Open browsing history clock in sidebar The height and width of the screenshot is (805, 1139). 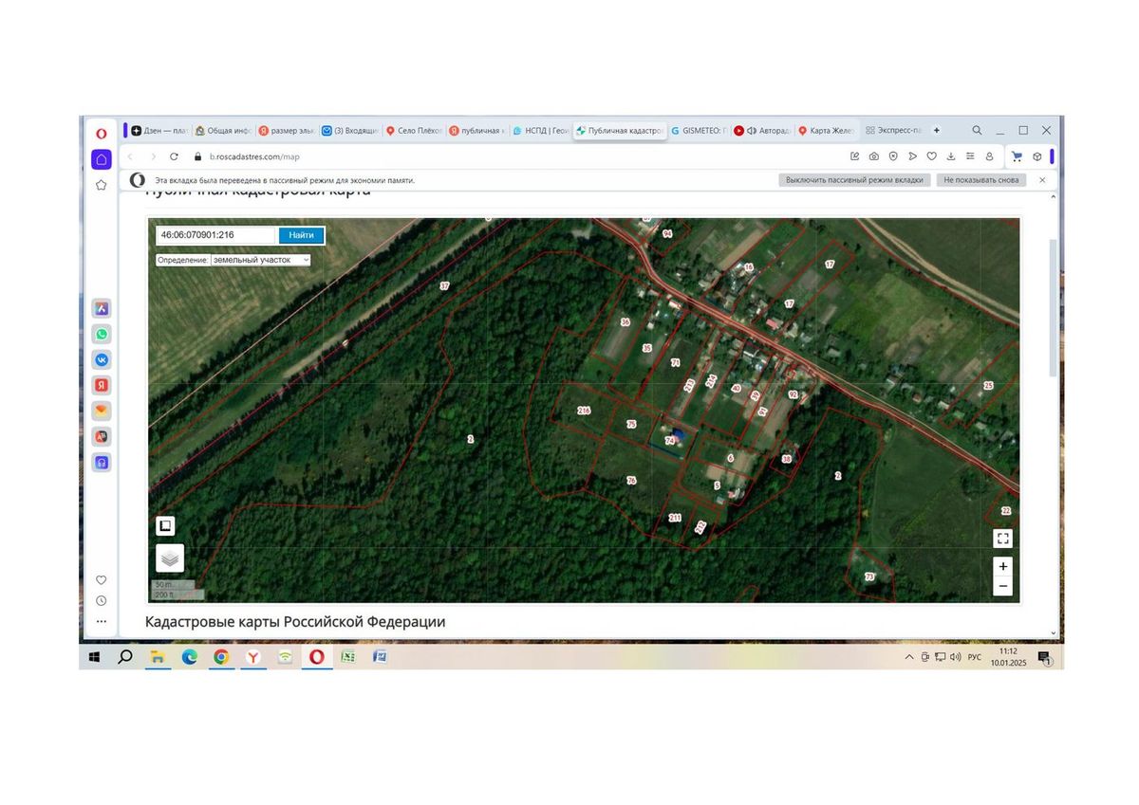pos(101,600)
